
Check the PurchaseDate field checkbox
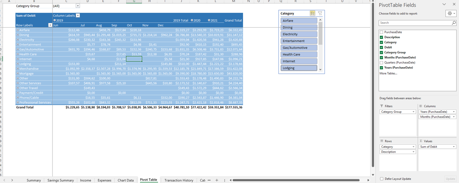(381, 32)
